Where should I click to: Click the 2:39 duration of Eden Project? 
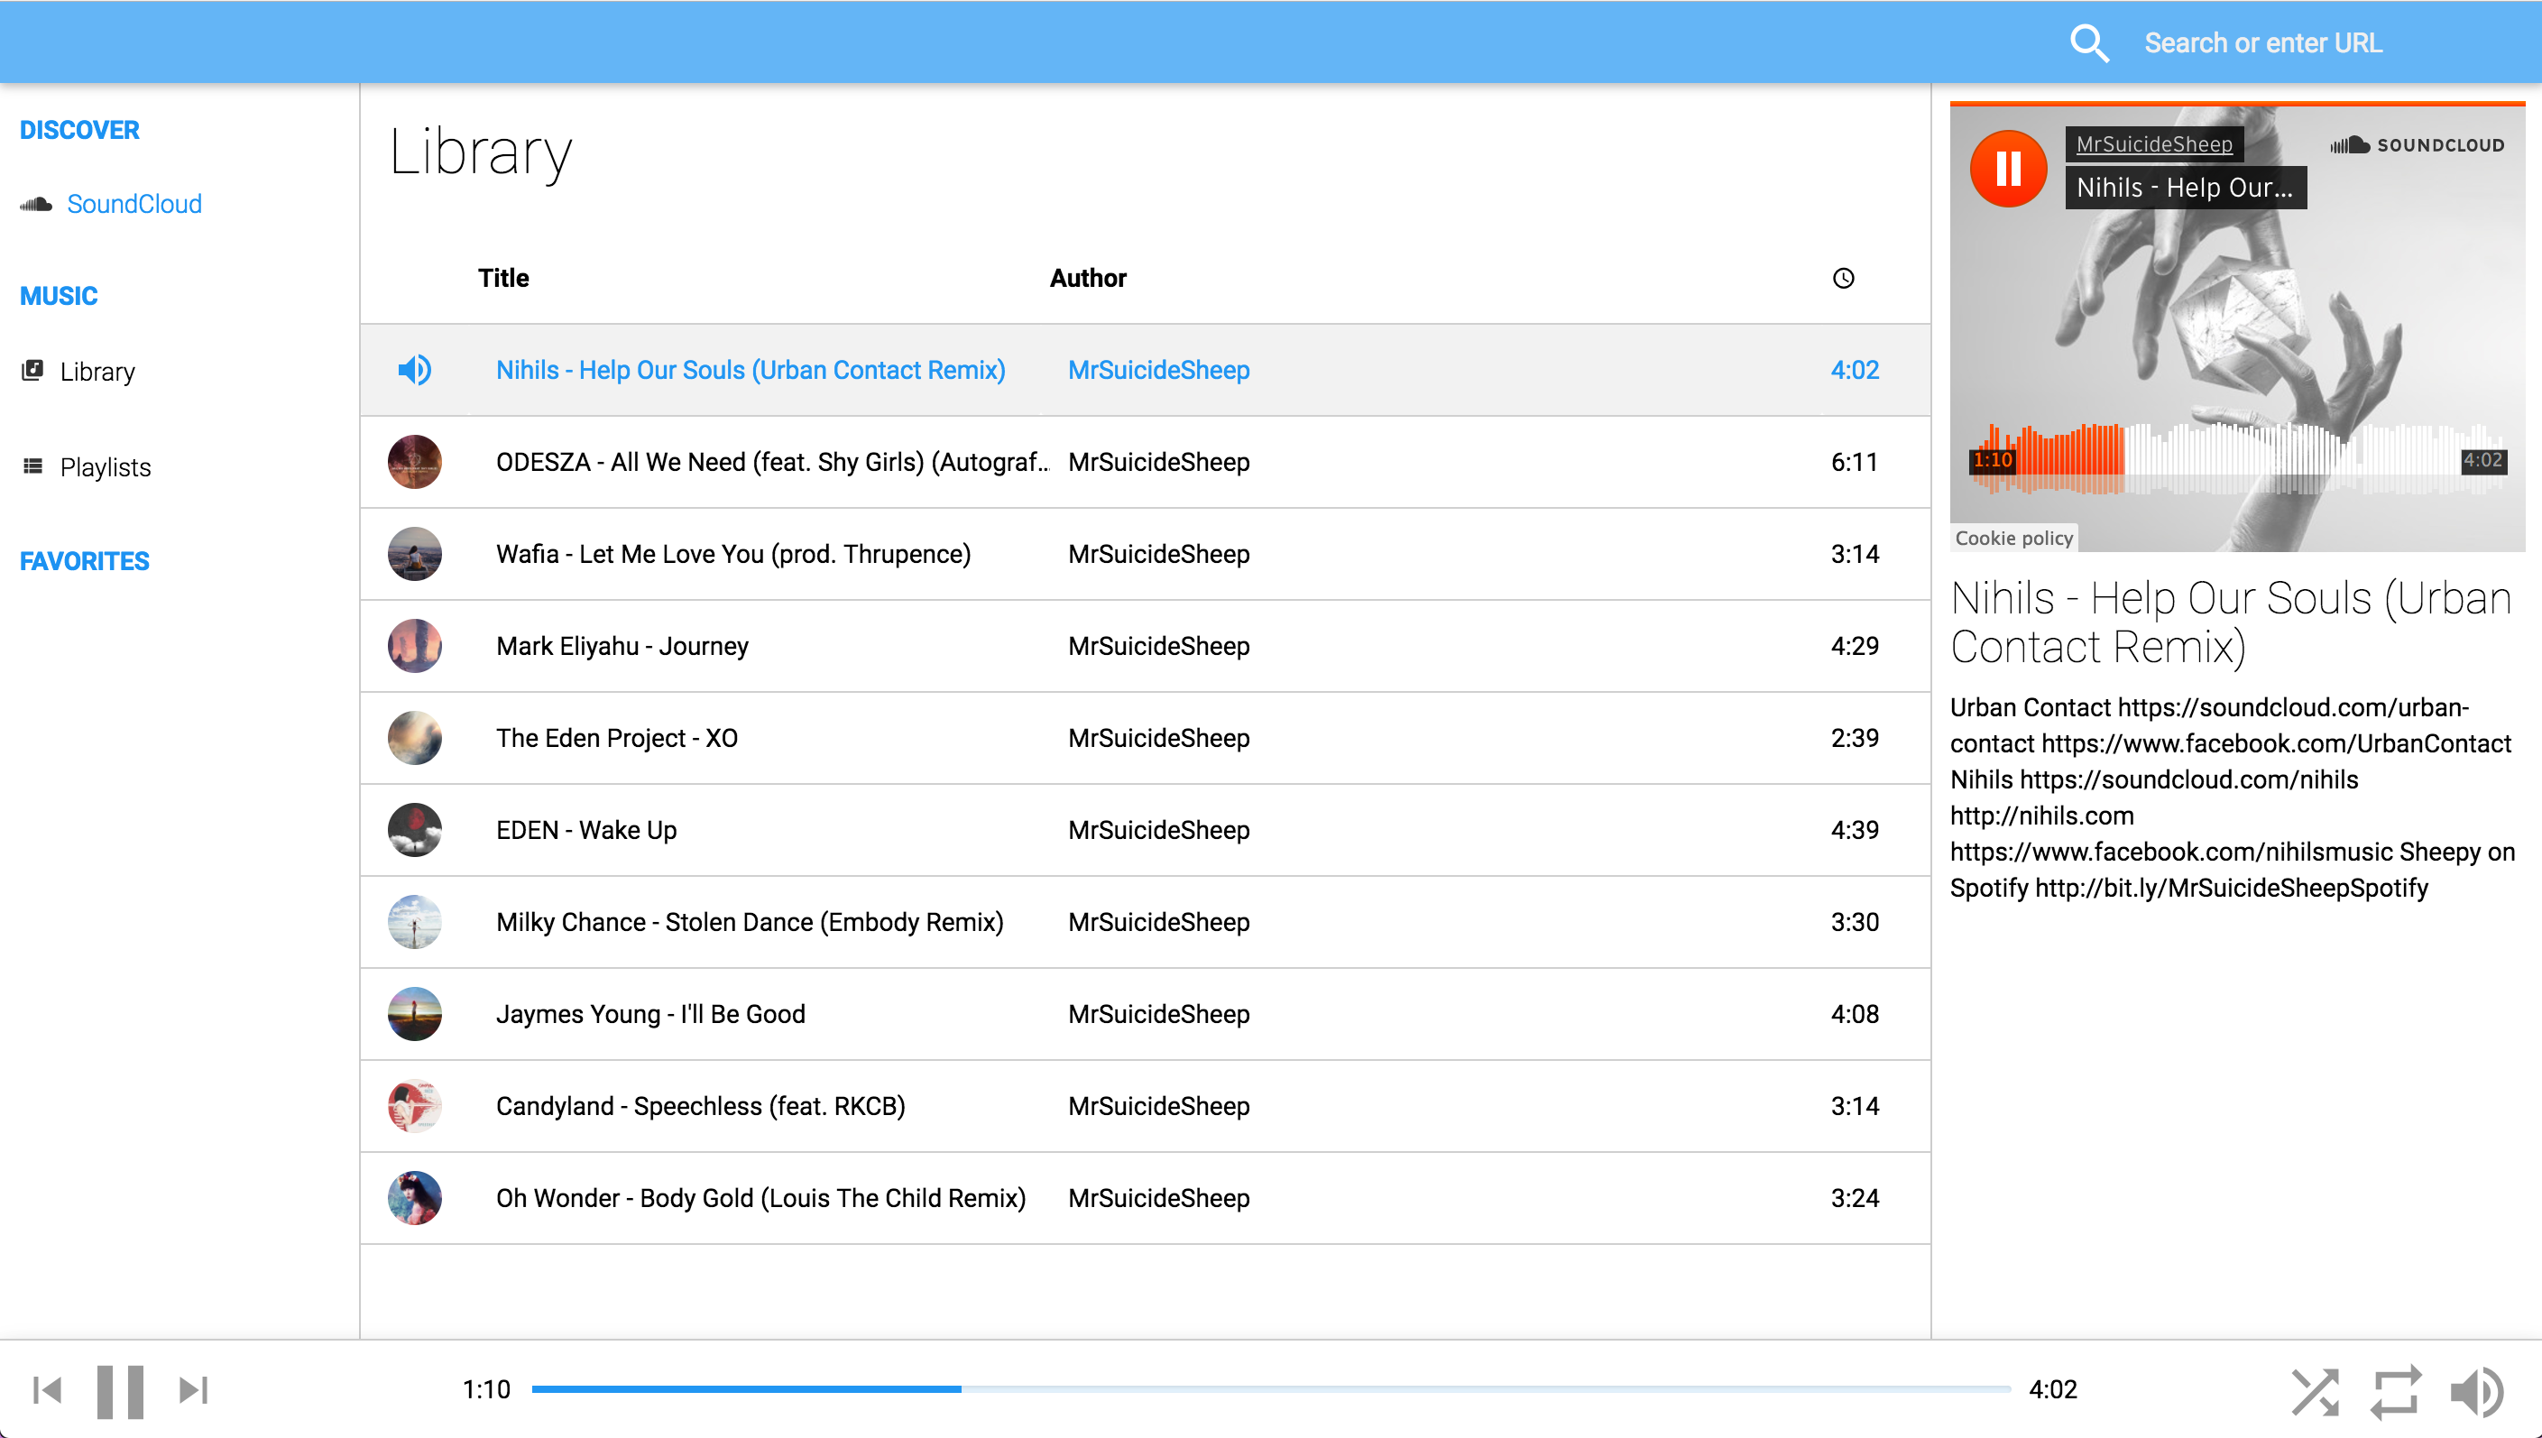click(1854, 737)
